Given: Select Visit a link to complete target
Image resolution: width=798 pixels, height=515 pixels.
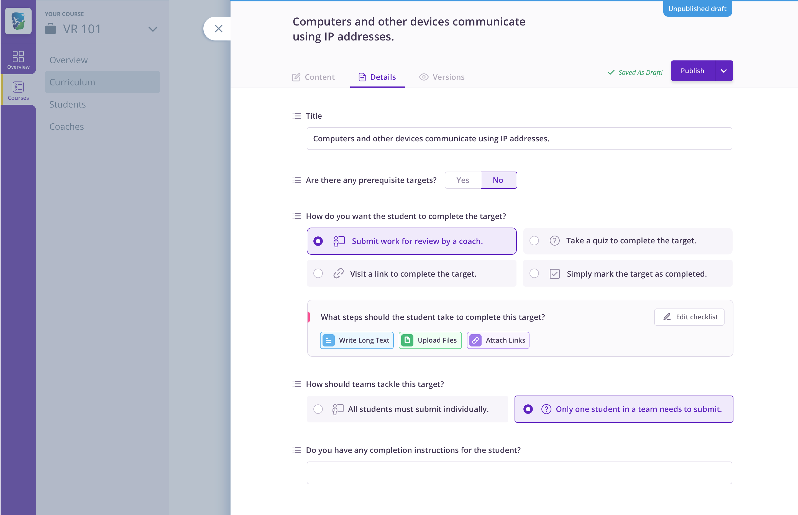Looking at the screenshot, I should pyautogui.click(x=318, y=274).
